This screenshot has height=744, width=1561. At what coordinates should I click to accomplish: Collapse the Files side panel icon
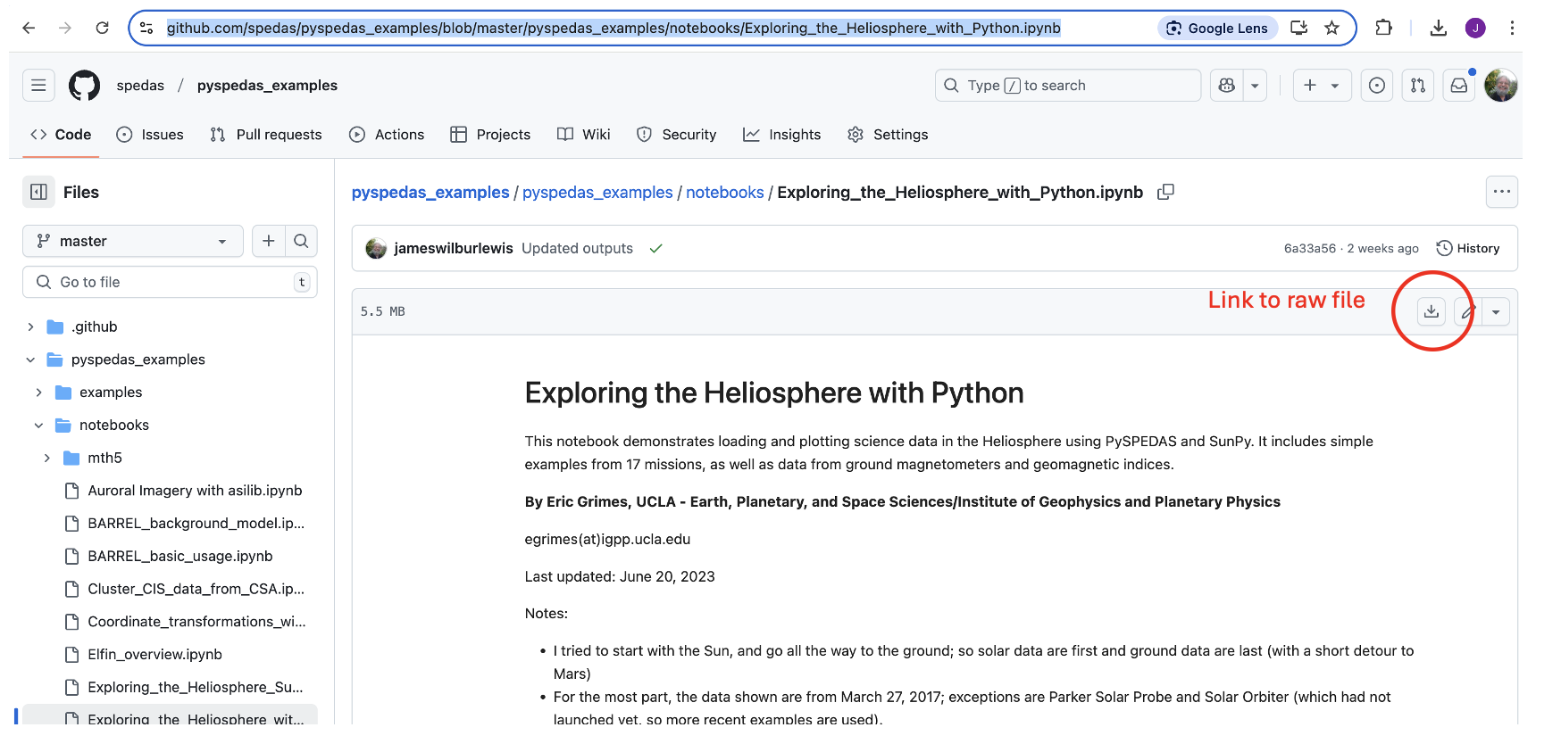coord(38,192)
